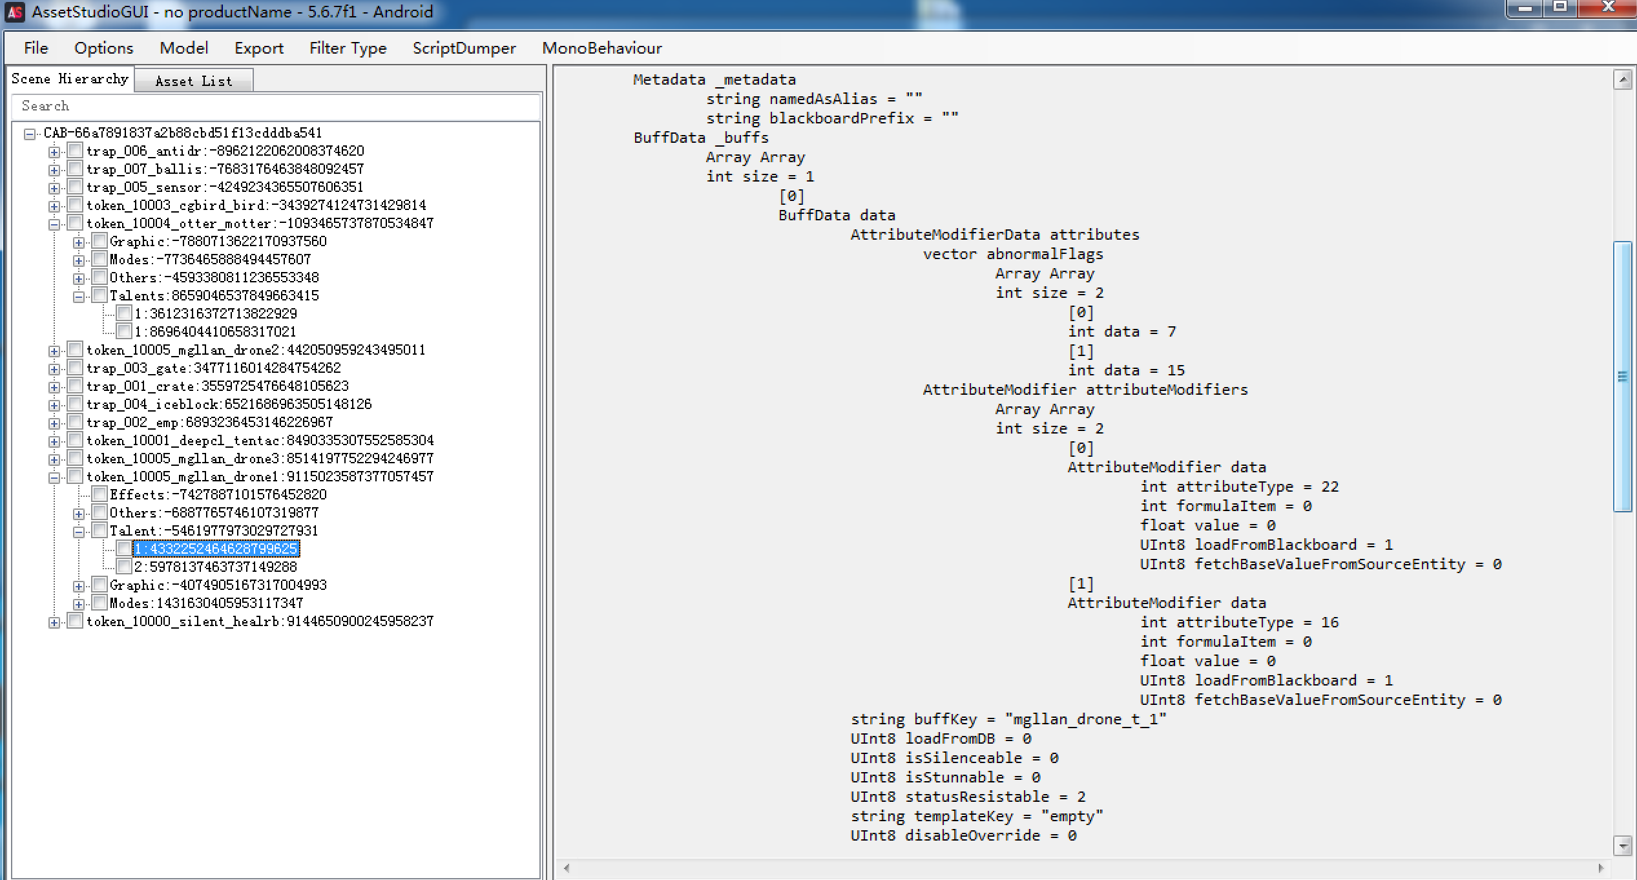Click the scroll up arrow in dump pane

[1622, 80]
